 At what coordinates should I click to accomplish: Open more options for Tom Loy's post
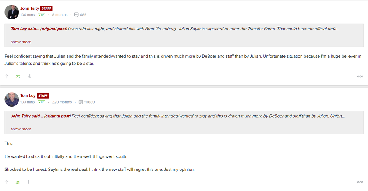pos(360,182)
